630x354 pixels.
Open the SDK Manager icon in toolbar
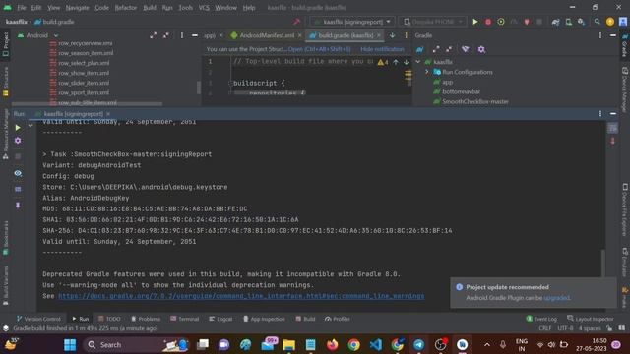[x=582, y=22]
